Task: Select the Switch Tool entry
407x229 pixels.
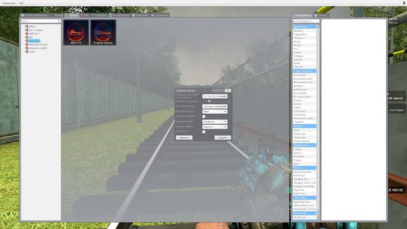Action: pyautogui.click(x=304, y=193)
